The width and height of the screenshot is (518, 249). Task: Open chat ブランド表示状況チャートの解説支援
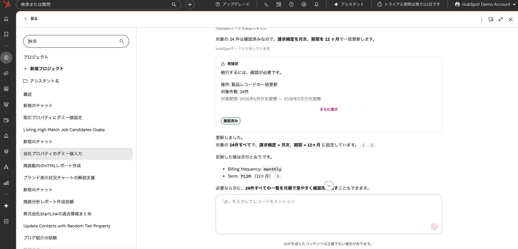76,178
